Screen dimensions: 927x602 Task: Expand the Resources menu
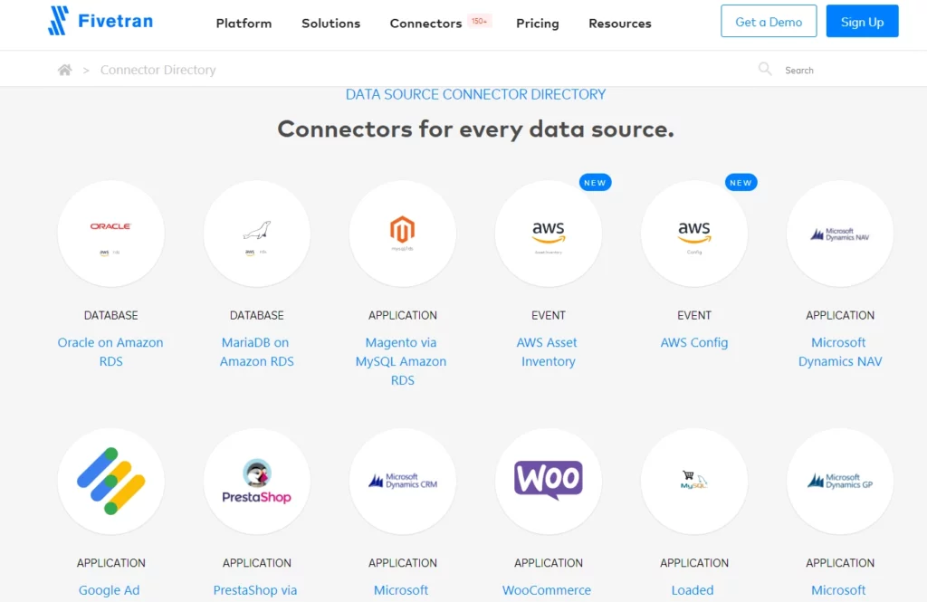click(x=619, y=23)
